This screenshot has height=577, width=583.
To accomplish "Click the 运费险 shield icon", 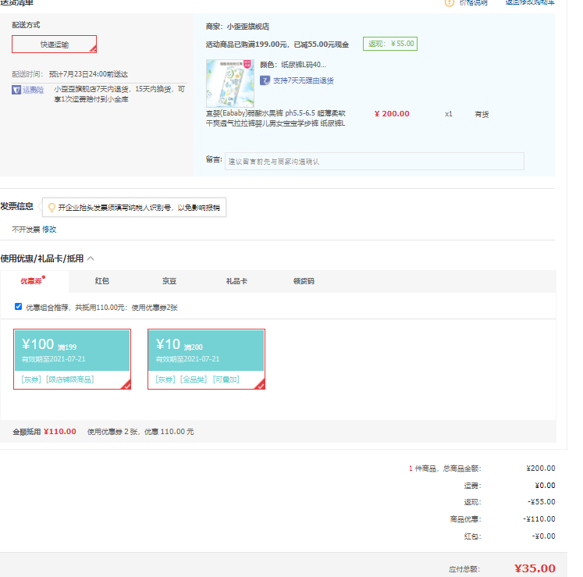I will coord(16,91).
